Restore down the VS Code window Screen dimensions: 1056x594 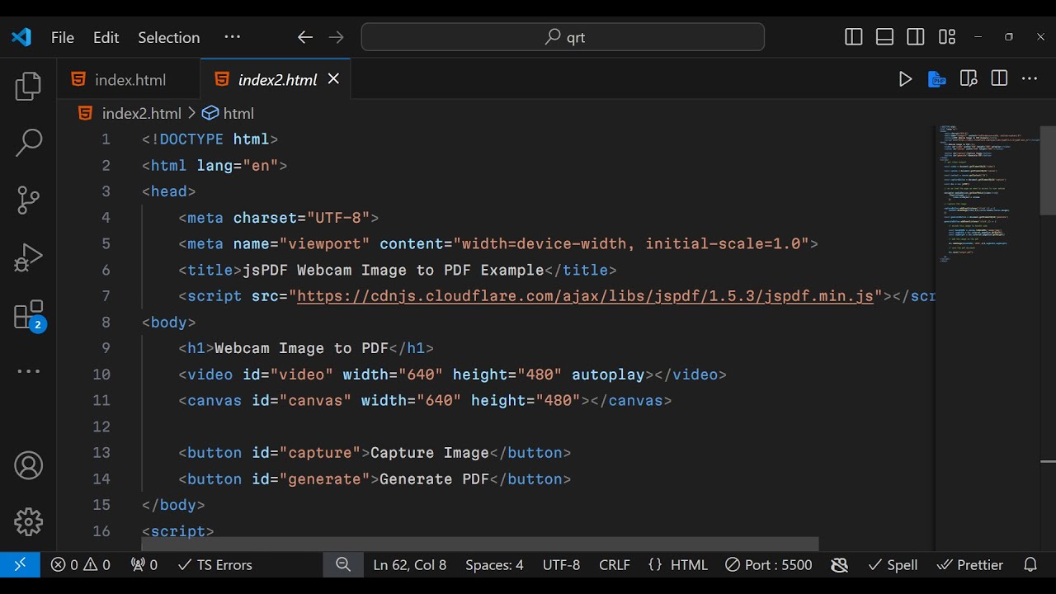(1009, 37)
